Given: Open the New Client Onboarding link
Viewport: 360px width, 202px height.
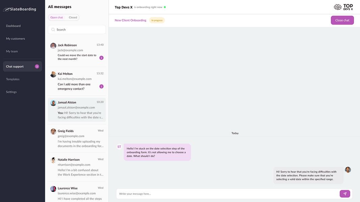Looking at the screenshot, I should point(131,20).
